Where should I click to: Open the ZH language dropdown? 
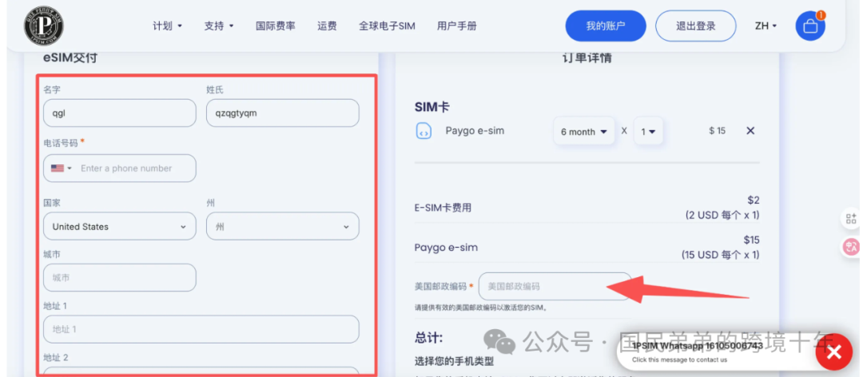[x=766, y=26]
